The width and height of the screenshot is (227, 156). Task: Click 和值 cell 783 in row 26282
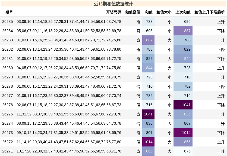click(148, 49)
